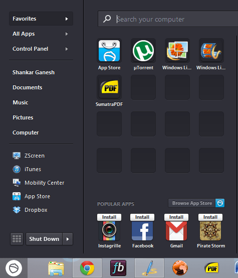Open the orange globe app on taskbar

coord(180,268)
